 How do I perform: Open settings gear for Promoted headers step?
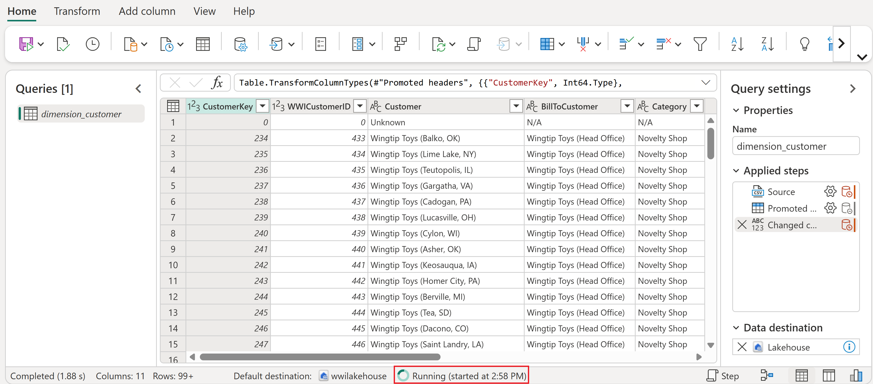(x=830, y=208)
